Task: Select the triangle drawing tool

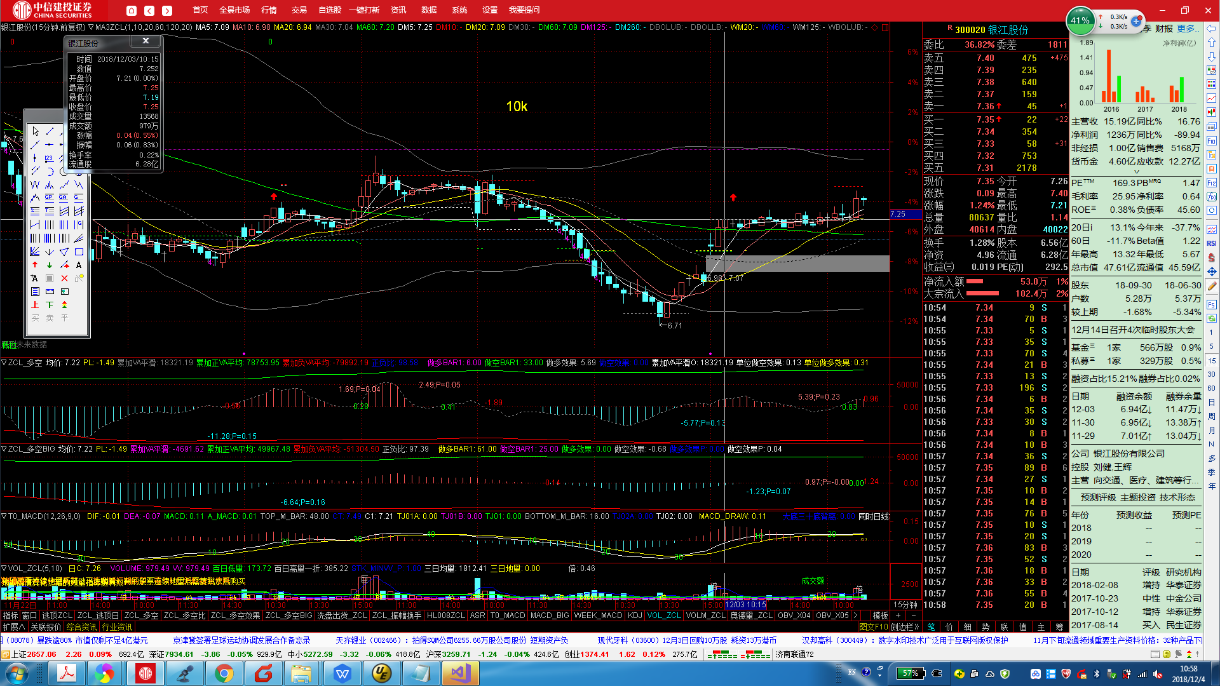Action: 64,252
